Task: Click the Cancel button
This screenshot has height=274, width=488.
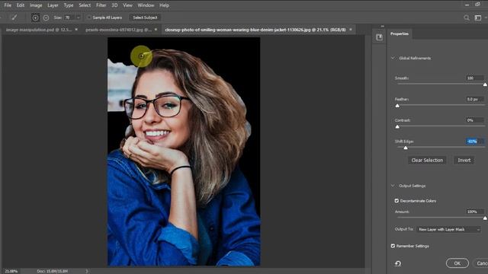Action: pyautogui.click(x=481, y=263)
